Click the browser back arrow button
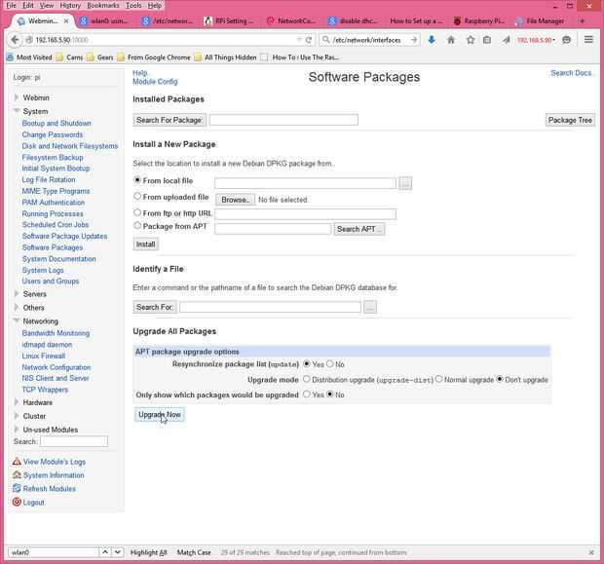Viewport: 604px width, 564px height. (15, 40)
